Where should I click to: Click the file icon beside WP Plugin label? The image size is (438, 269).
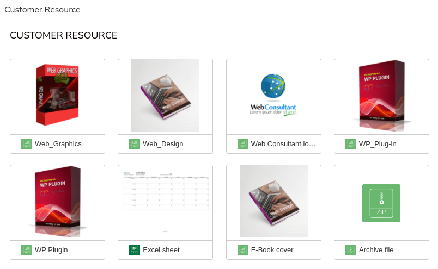(27, 250)
